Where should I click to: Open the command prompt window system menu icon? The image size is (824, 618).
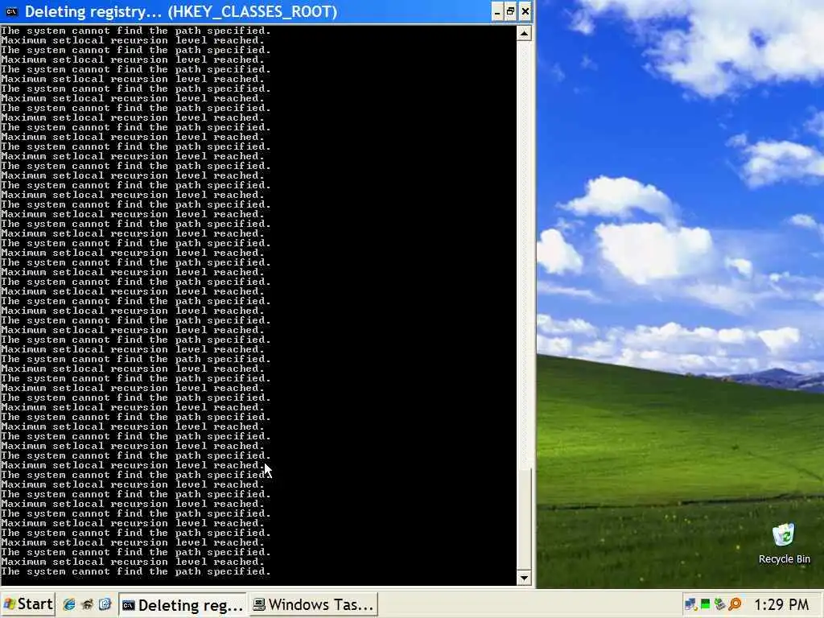tap(11, 11)
